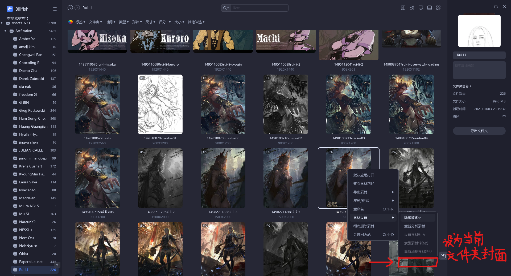Toggle the sidebar hamburger menu icon
Screen dimensions: 511x276
click(55, 9)
